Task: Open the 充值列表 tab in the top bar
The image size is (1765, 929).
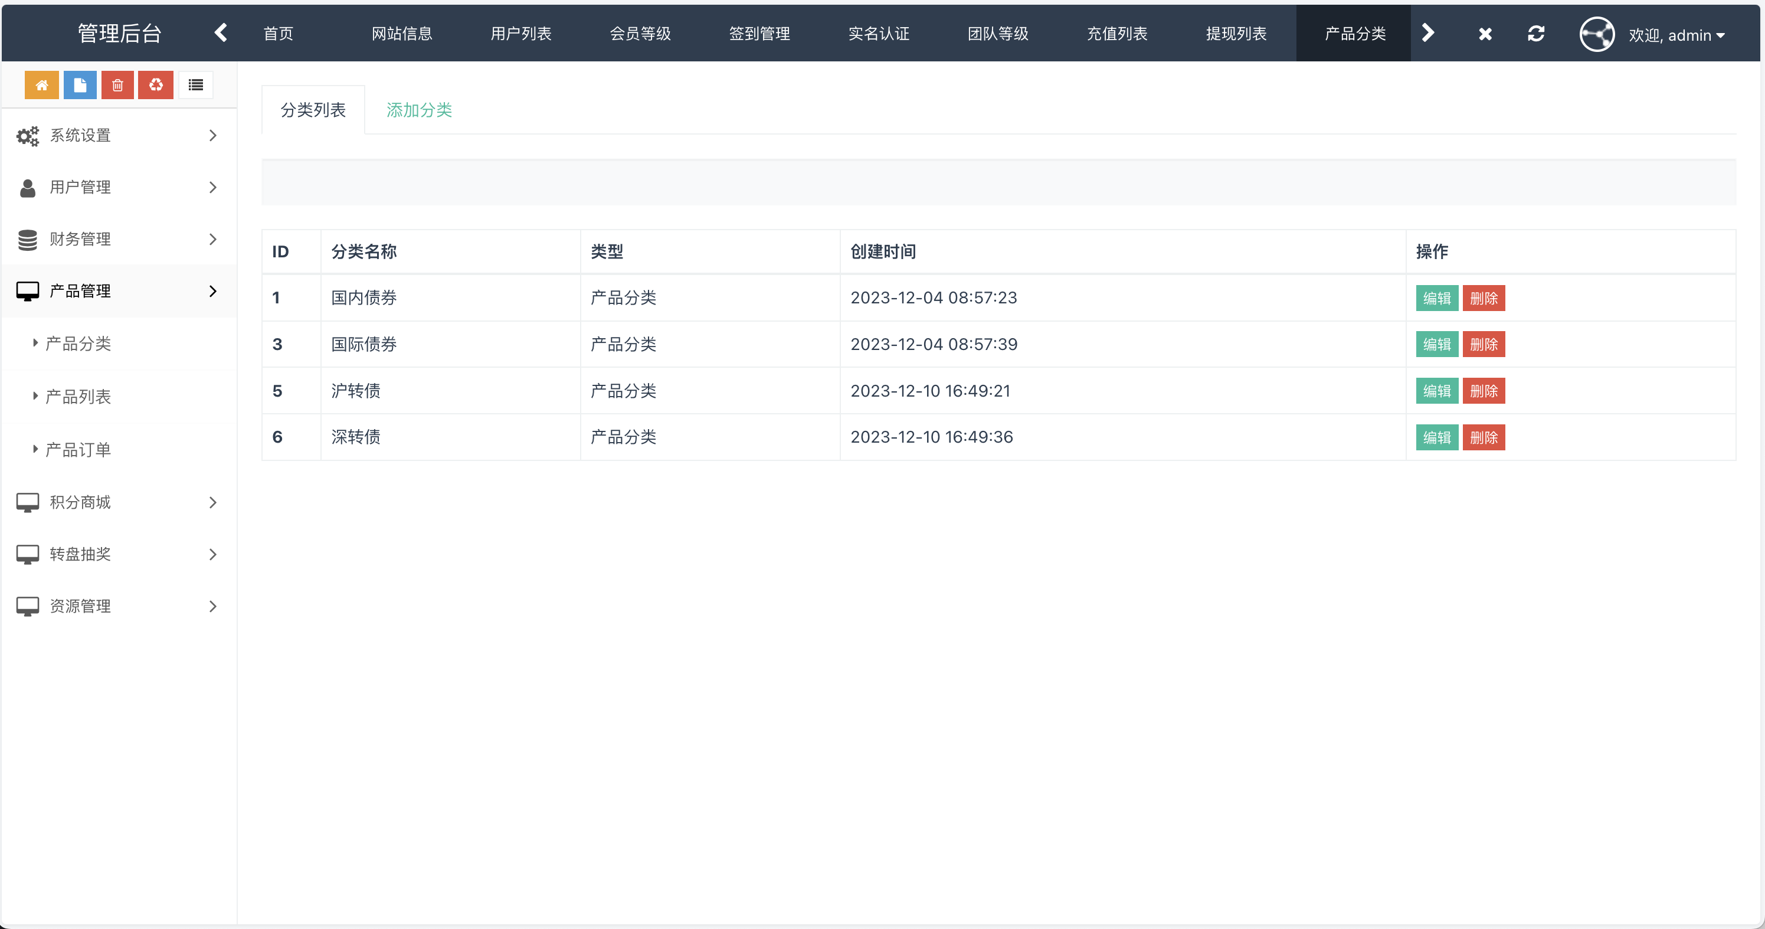Action: click(x=1116, y=33)
